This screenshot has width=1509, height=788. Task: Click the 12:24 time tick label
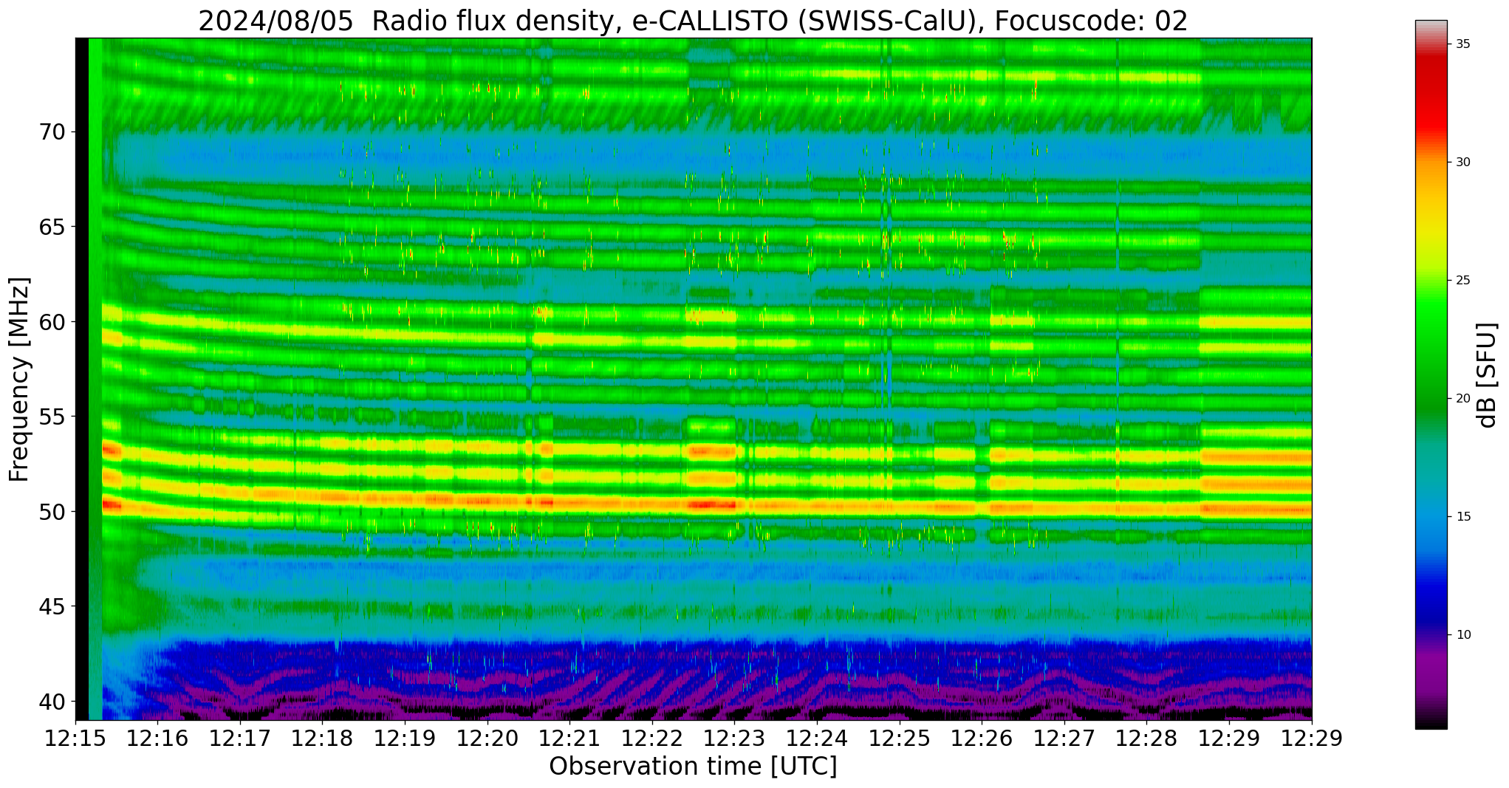tap(817, 739)
